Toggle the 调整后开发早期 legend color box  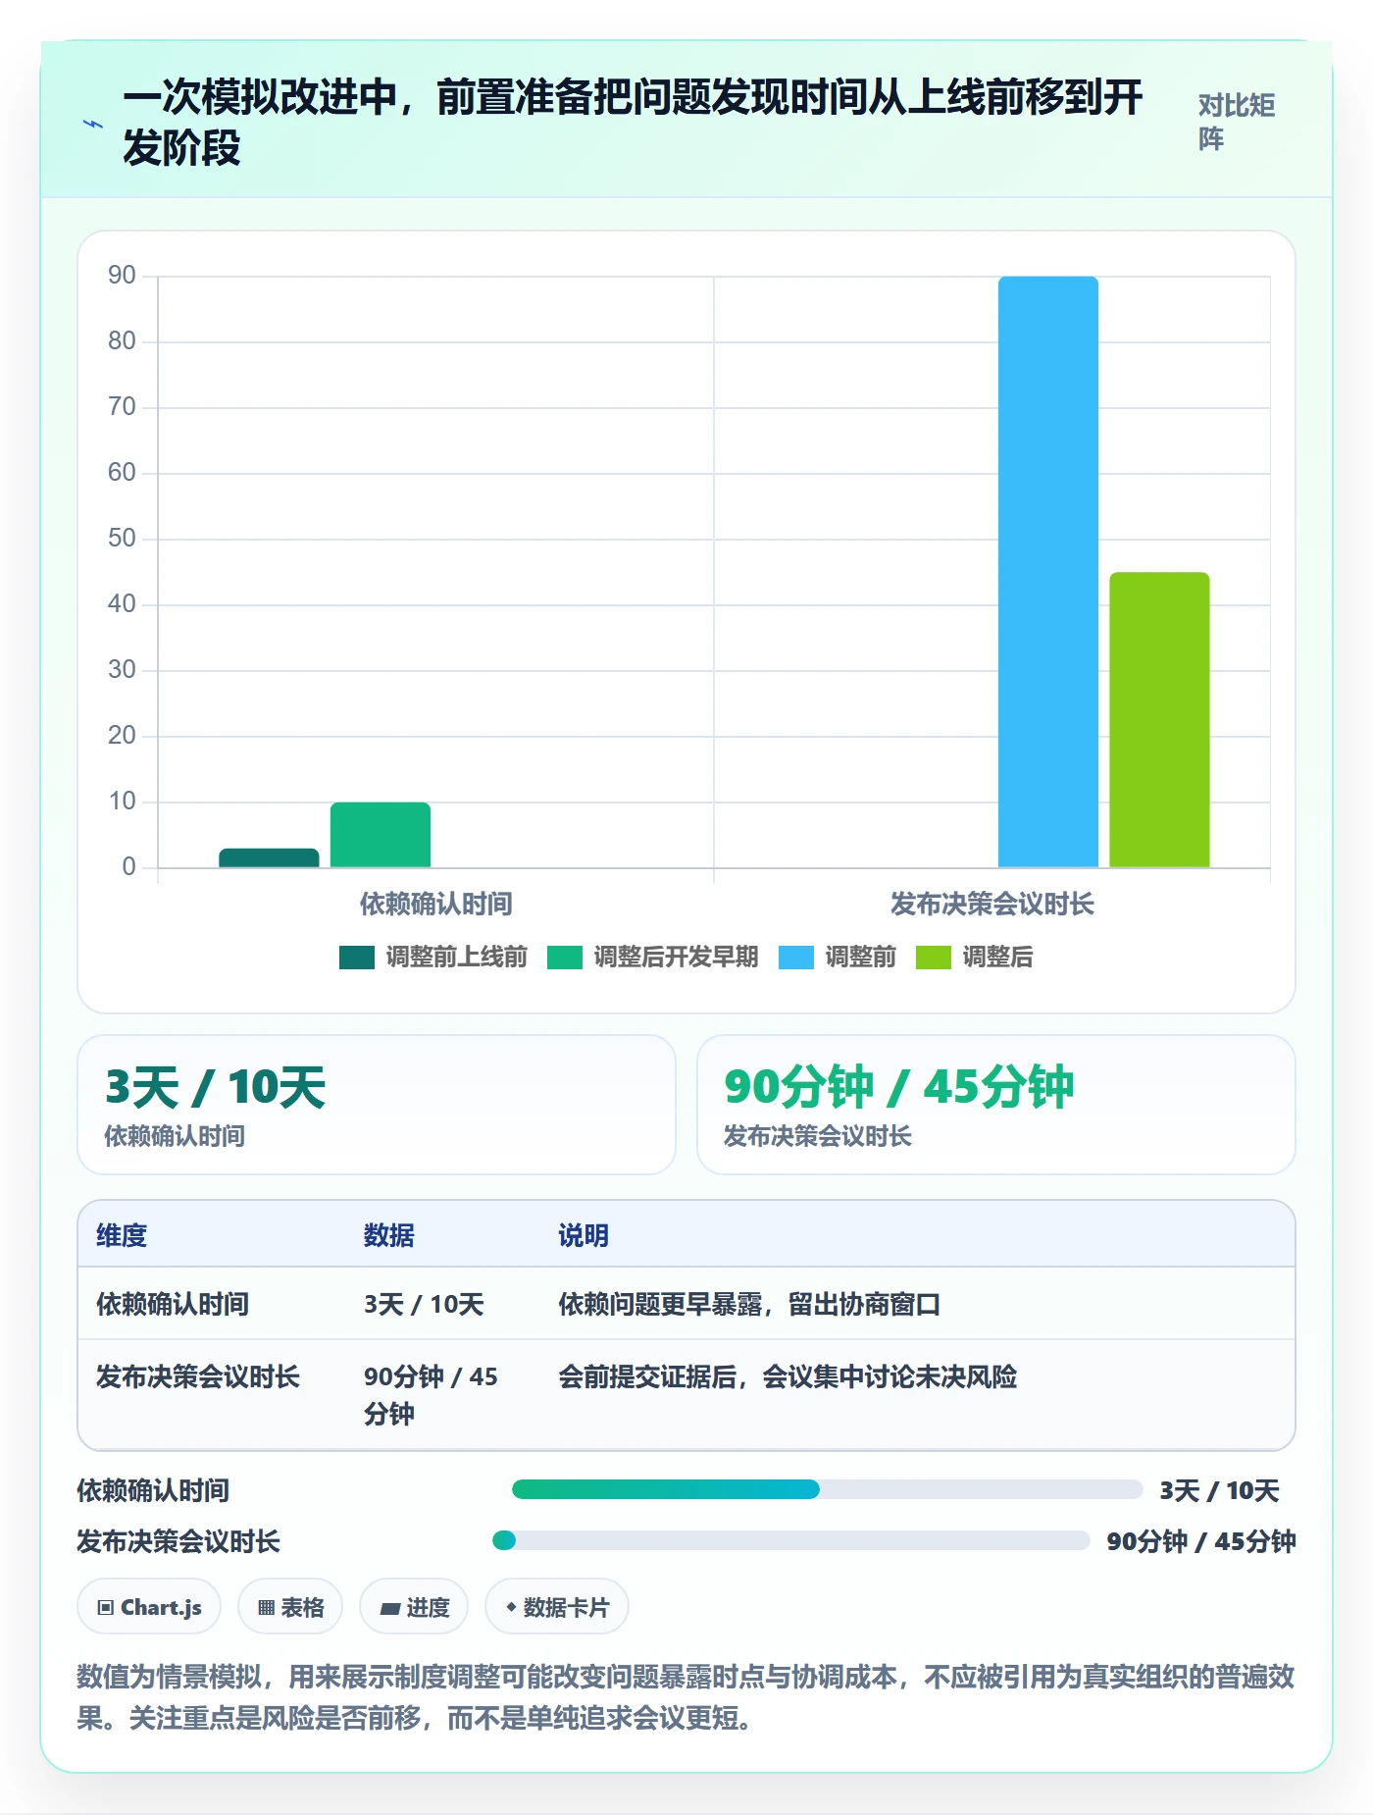pyautogui.click(x=565, y=957)
